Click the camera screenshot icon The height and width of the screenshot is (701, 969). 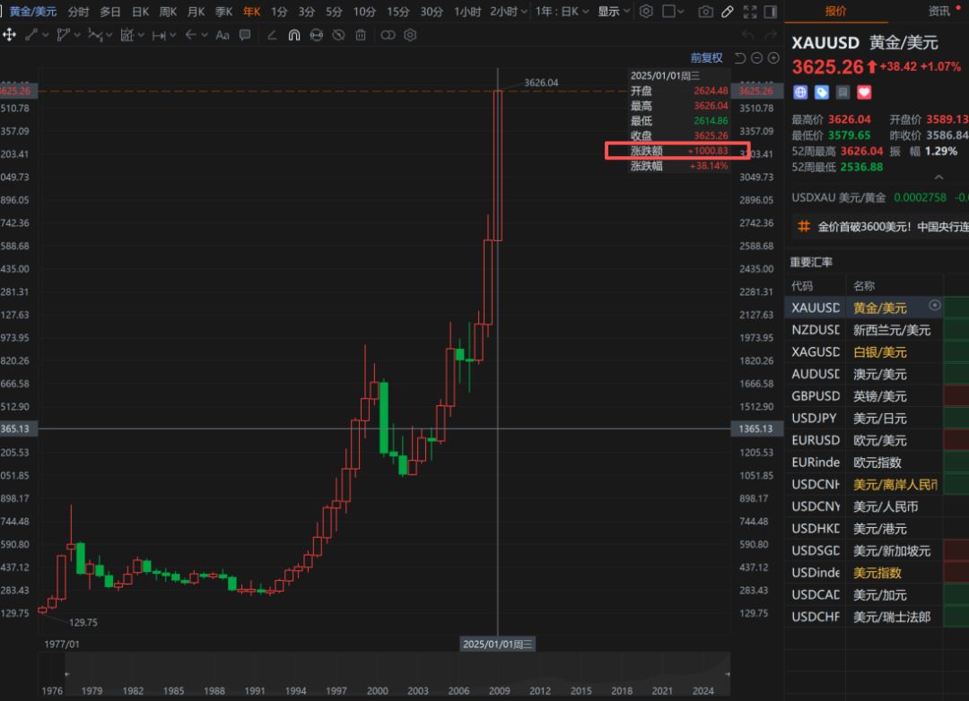coord(706,11)
